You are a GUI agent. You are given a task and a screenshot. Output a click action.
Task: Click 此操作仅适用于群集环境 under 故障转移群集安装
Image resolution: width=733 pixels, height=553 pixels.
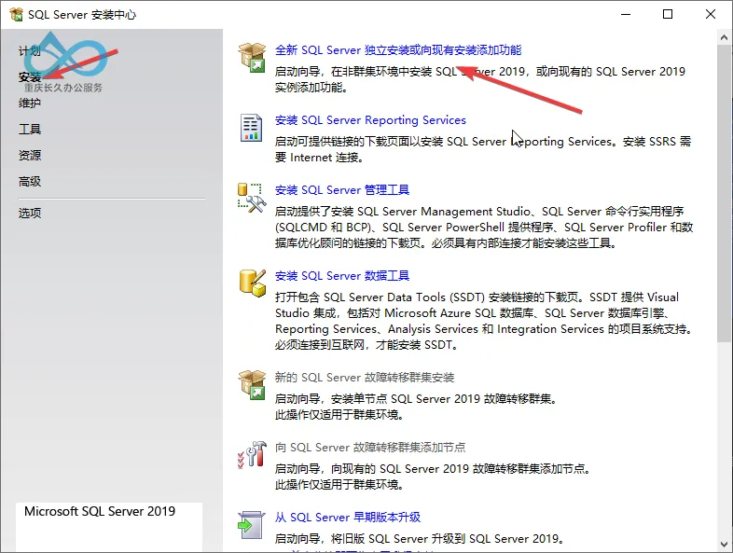(x=339, y=415)
